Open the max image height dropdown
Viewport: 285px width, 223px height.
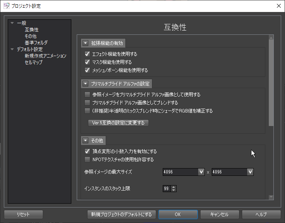250,172
